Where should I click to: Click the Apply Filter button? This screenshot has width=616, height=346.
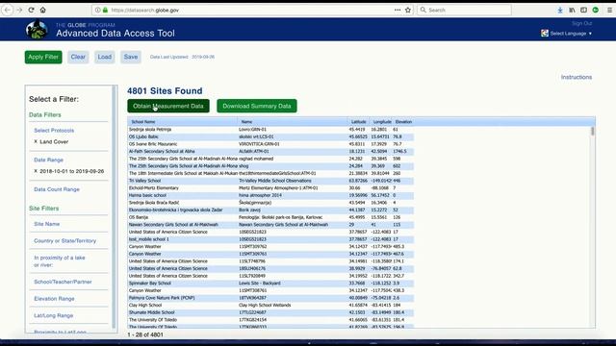click(43, 57)
